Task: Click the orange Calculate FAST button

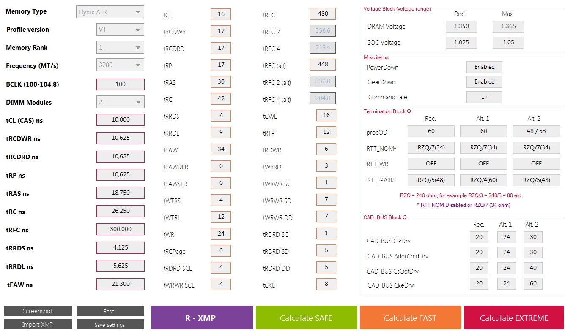Action: coord(410,318)
